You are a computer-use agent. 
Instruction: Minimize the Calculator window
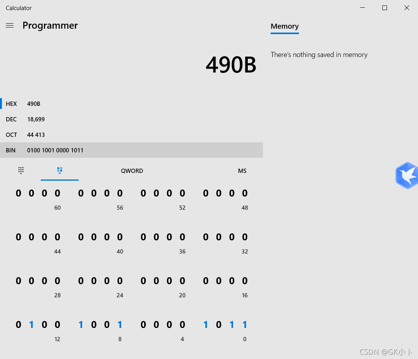tap(363, 8)
